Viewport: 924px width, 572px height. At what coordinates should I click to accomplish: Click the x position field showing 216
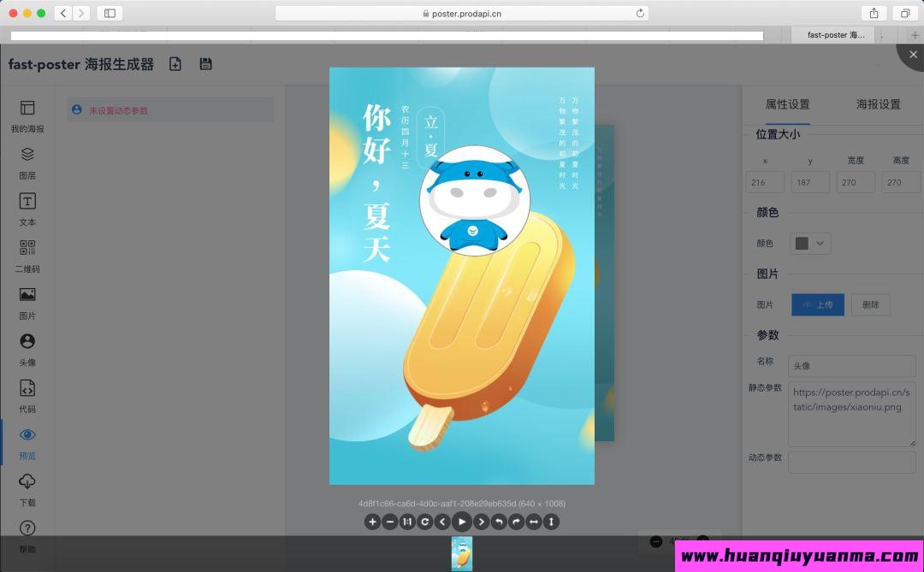[765, 182]
